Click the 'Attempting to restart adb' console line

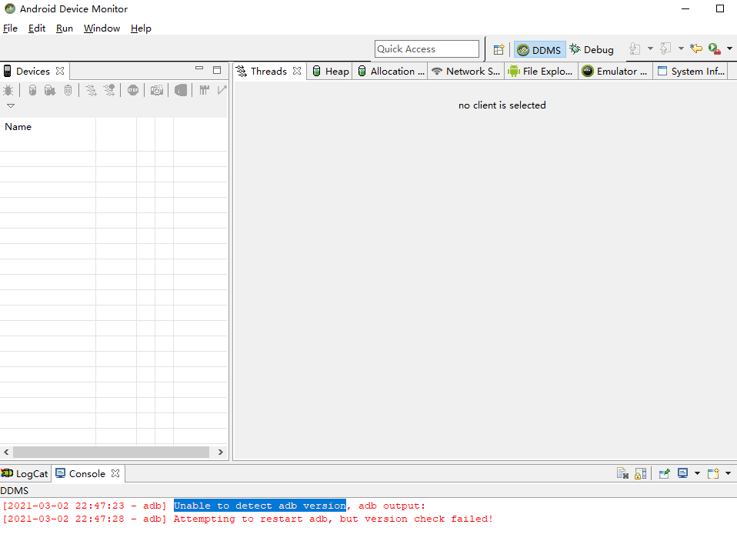coord(248,519)
